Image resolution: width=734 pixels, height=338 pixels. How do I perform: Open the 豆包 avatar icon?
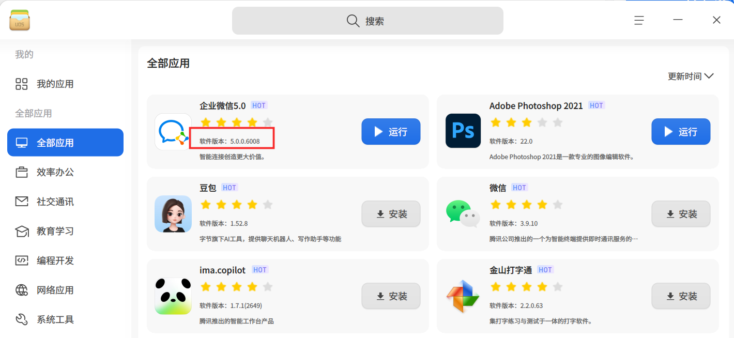click(x=173, y=214)
